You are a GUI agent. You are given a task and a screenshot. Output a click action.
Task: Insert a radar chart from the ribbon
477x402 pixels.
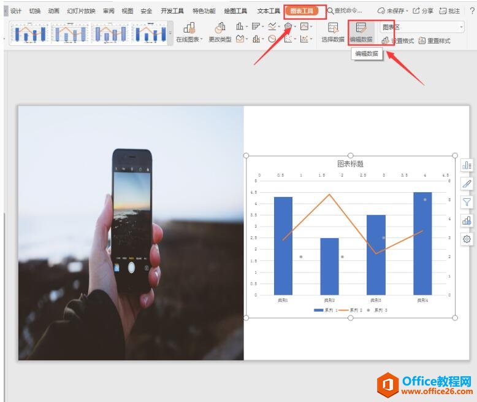tap(288, 26)
